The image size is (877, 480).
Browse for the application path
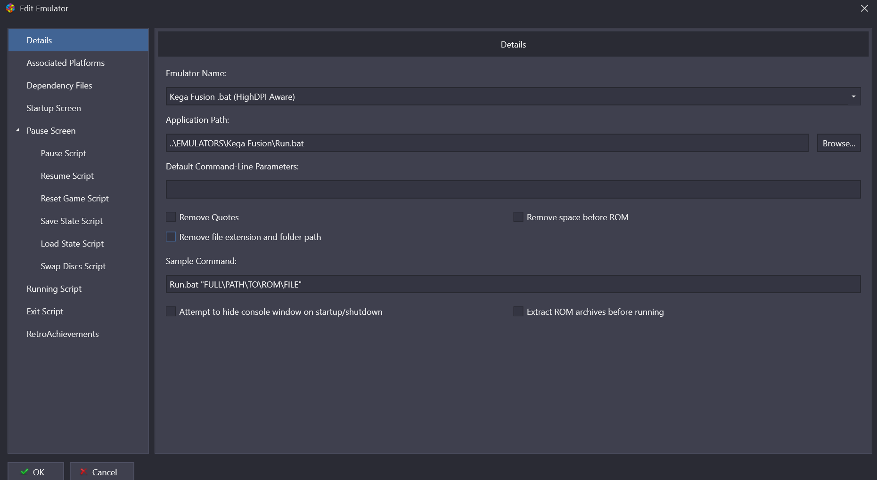click(x=838, y=143)
